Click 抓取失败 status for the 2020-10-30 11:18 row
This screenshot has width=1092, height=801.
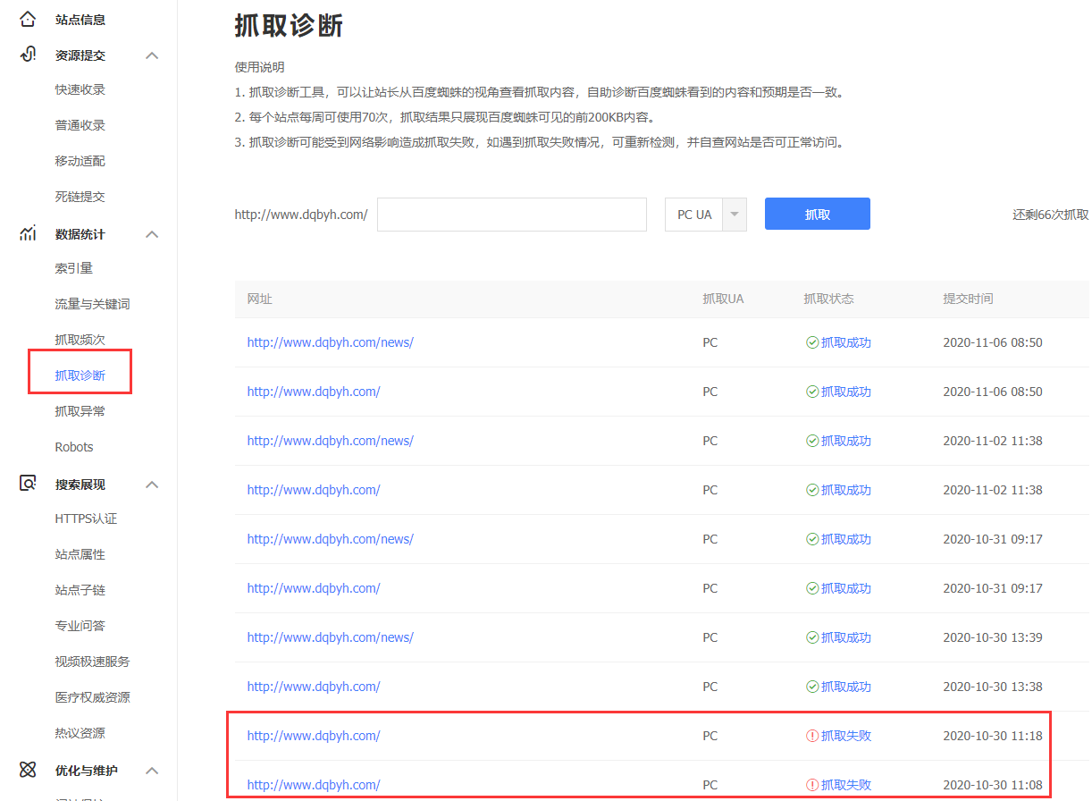(846, 736)
